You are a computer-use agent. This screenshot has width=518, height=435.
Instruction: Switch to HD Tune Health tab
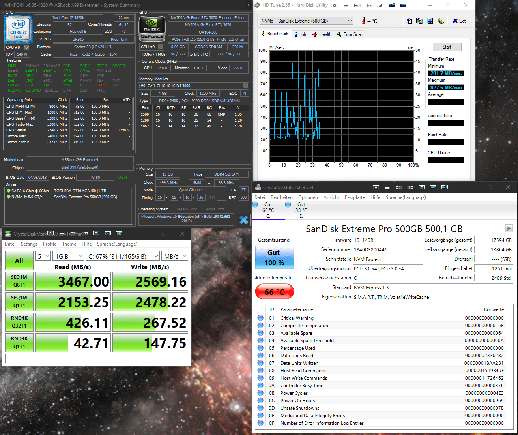coord(322,34)
